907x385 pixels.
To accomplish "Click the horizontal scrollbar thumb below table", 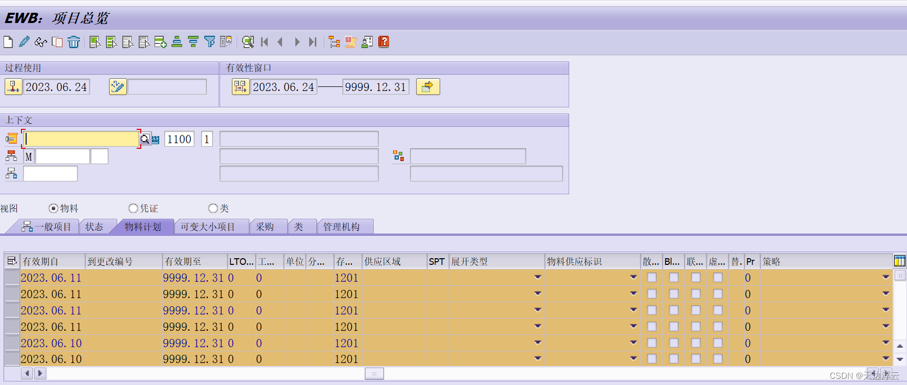I will point(374,374).
